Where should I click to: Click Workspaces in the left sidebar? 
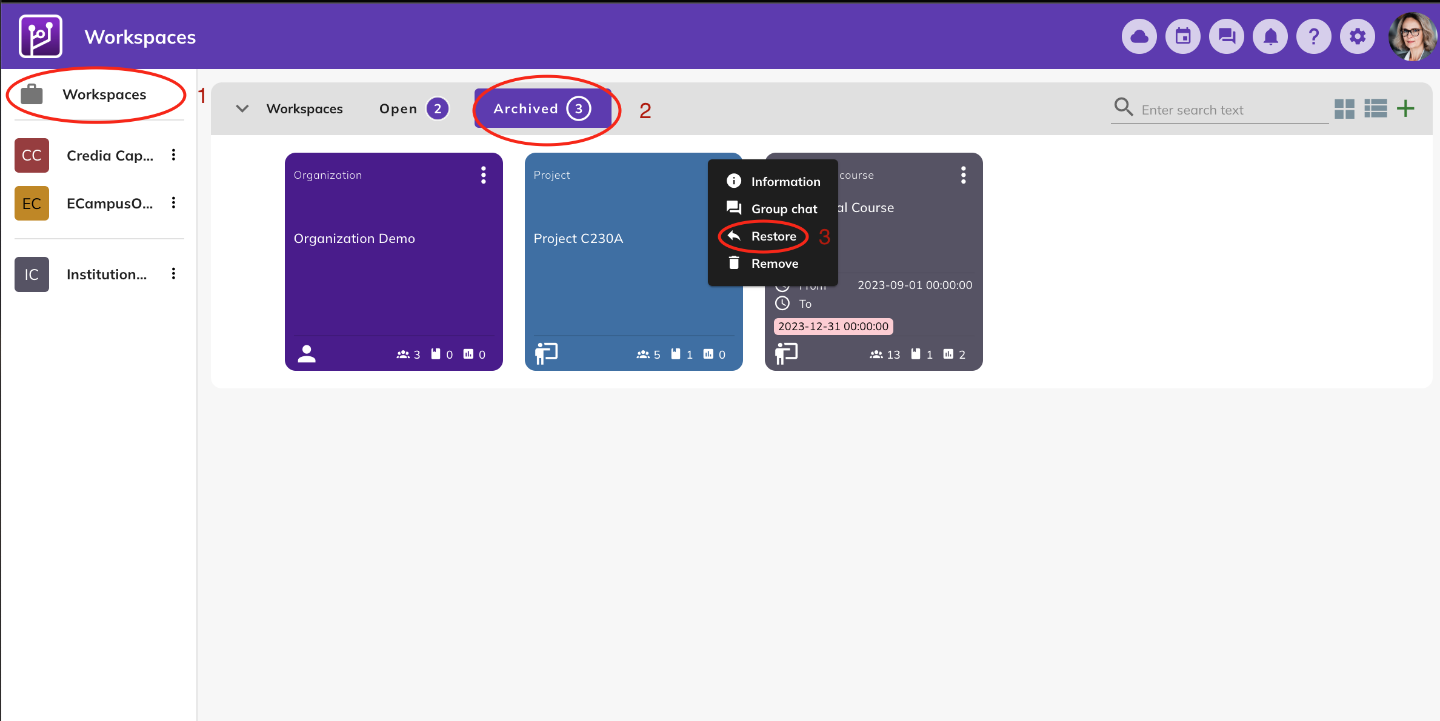pos(104,95)
